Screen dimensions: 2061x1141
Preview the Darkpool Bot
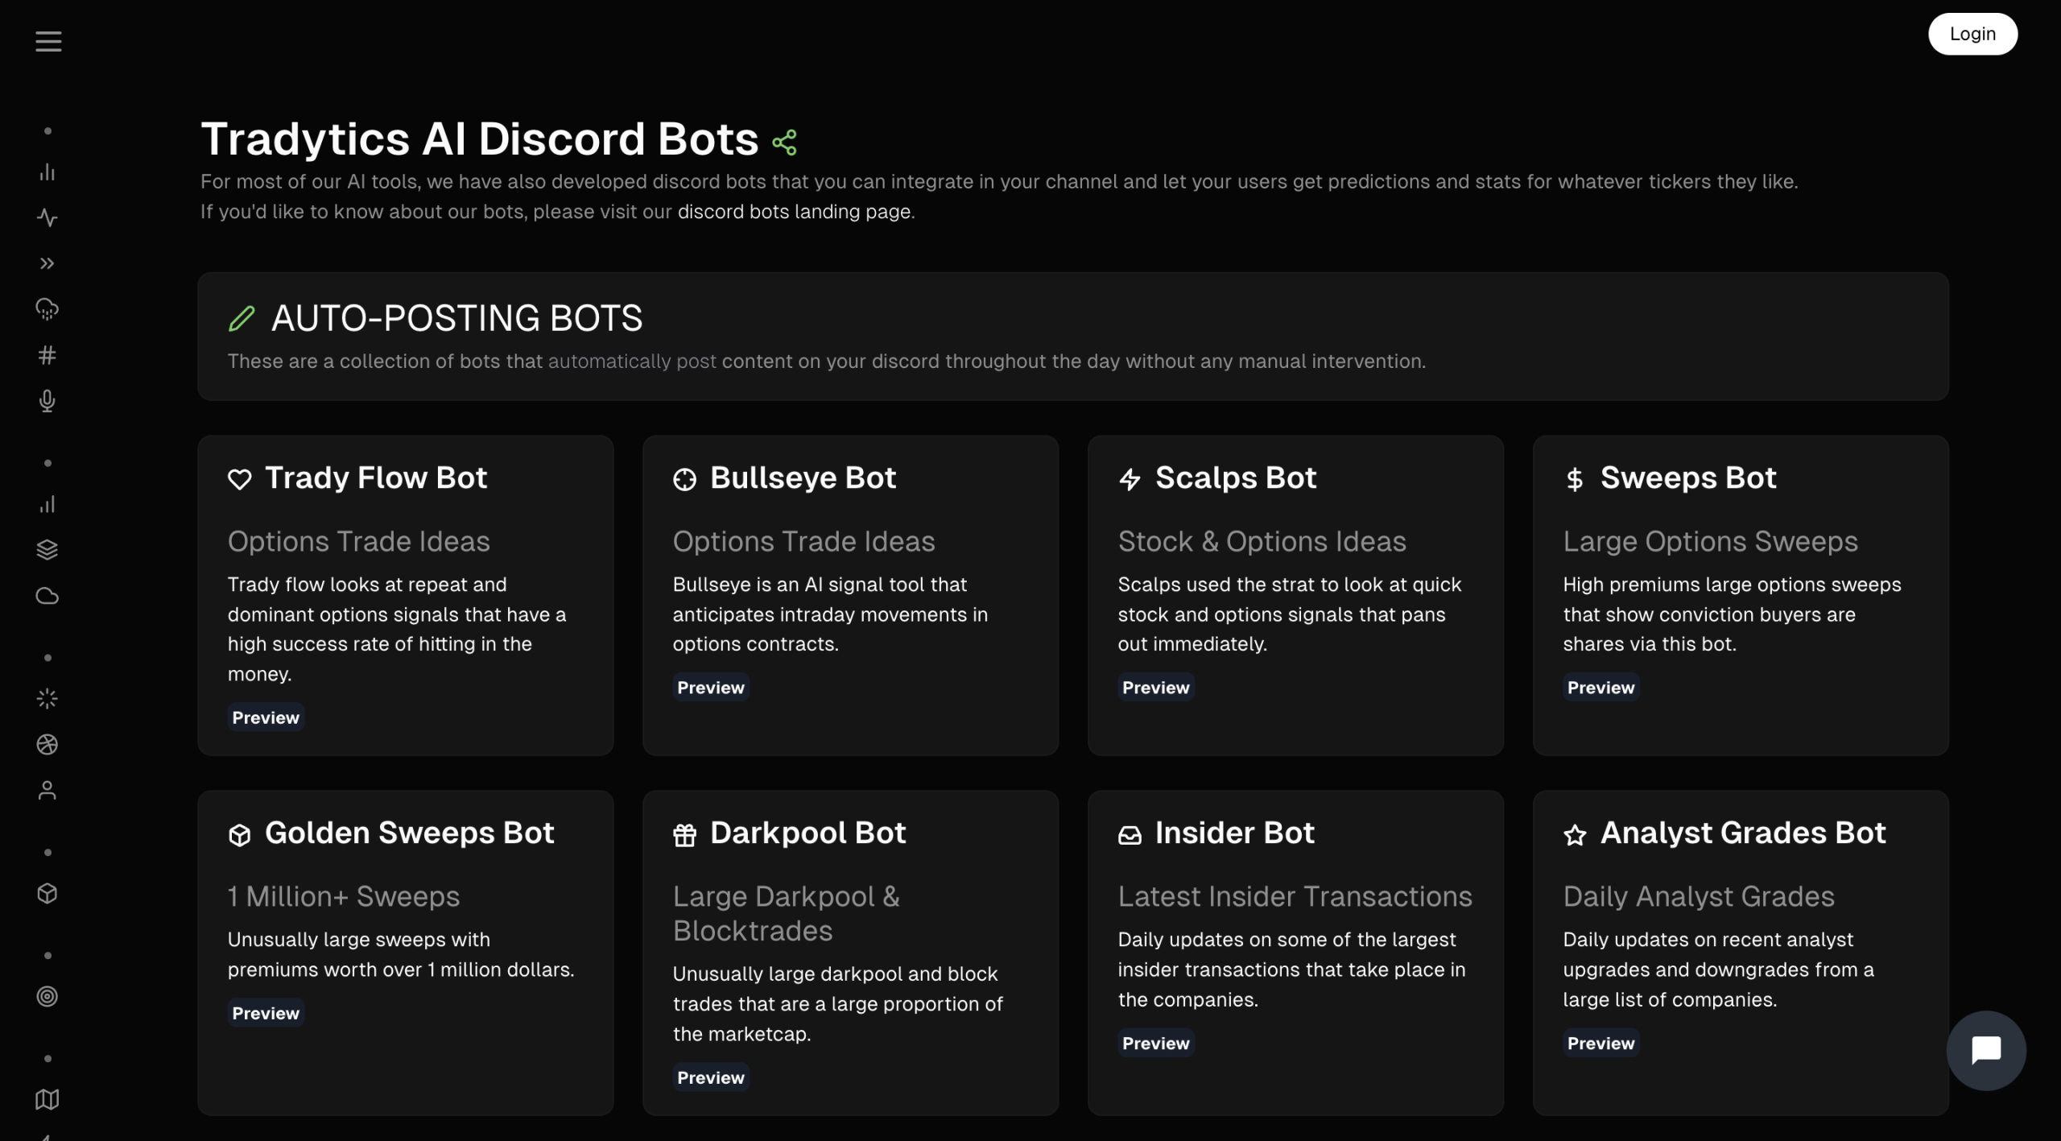(710, 1077)
